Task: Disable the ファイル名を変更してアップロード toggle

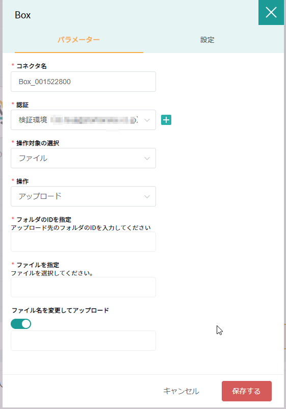Action: 21,324
